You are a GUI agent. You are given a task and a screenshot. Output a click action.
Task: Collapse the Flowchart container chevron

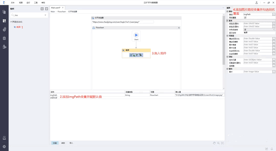pyautogui.click(x=179, y=28)
